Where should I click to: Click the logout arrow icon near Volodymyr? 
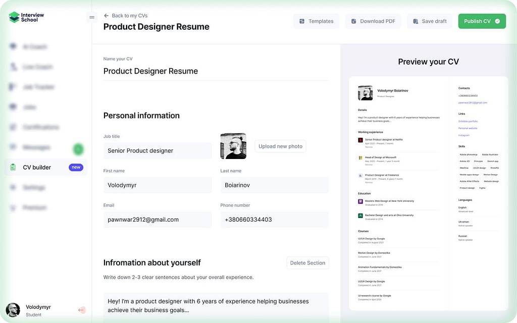click(82, 310)
